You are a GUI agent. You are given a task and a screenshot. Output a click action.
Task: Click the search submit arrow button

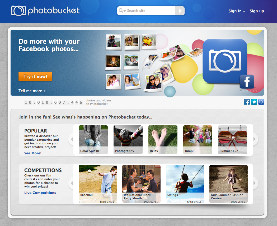pyautogui.click(x=180, y=11)
